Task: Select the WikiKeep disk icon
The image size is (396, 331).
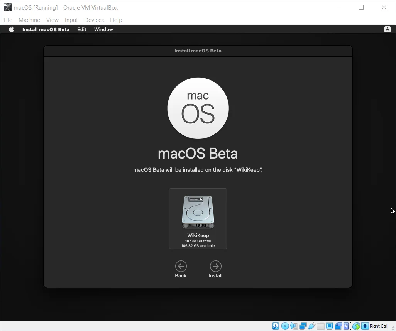Action: pyautogui.click(x=198, y=212)
